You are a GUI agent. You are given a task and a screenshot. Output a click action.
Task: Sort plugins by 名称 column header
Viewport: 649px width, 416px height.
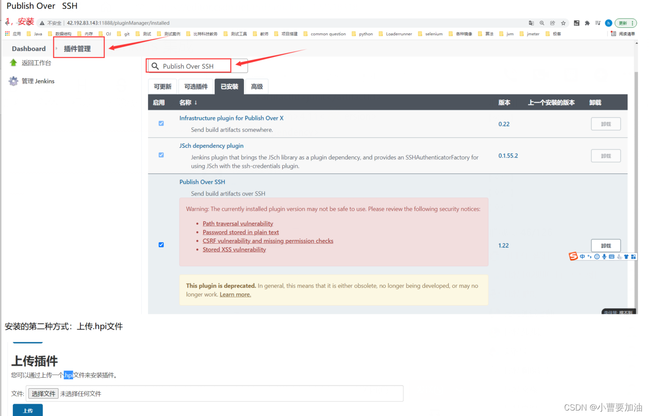pyautogui.click(x=188, y=103)
